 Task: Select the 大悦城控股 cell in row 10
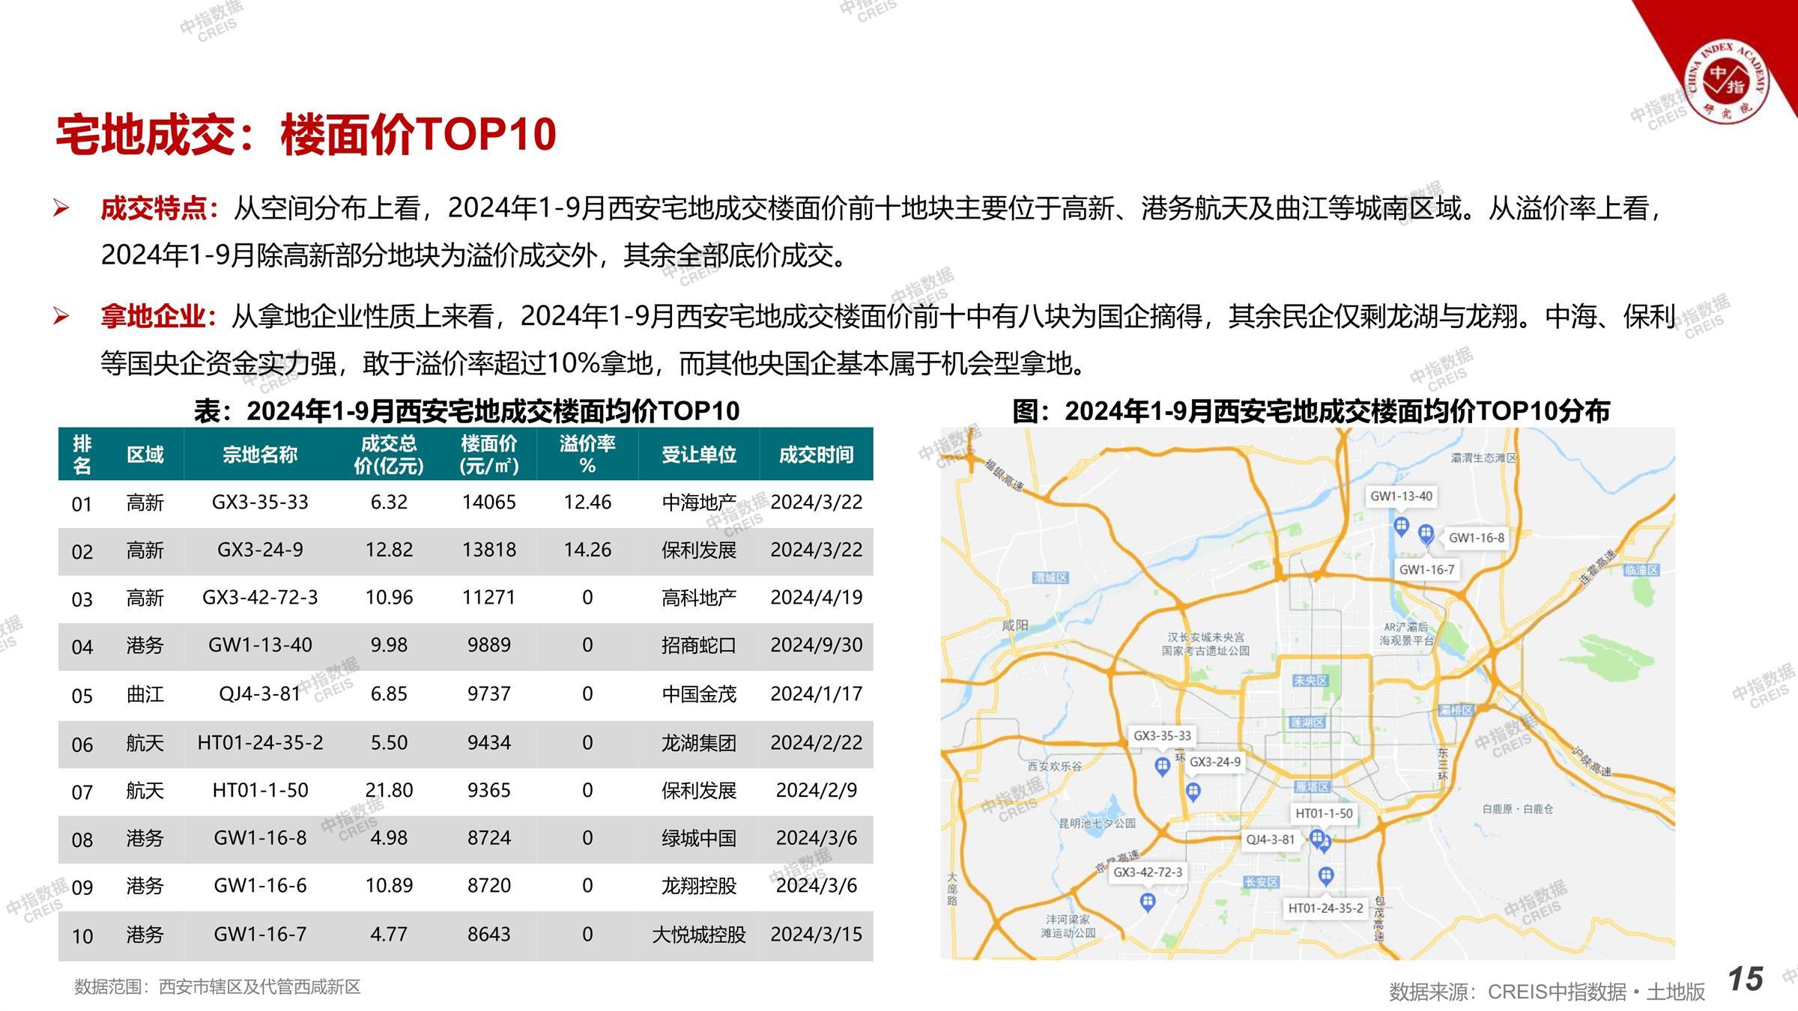[x=698, y=935]
